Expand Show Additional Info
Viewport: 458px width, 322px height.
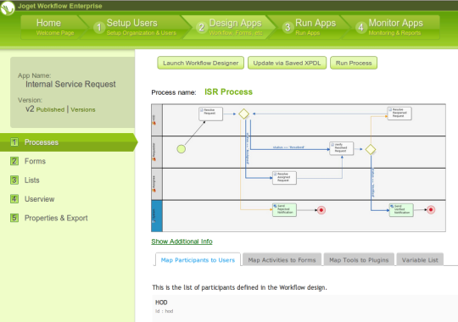[182, 241]
